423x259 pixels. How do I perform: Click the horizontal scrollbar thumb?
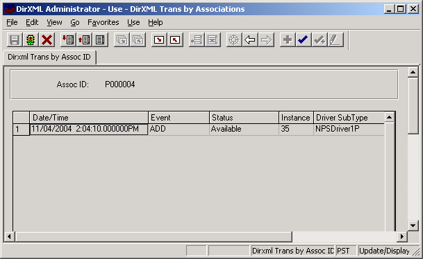coord(154,236)
